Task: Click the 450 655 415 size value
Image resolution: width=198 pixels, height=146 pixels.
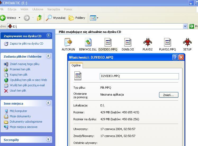Action: (130, 113)
